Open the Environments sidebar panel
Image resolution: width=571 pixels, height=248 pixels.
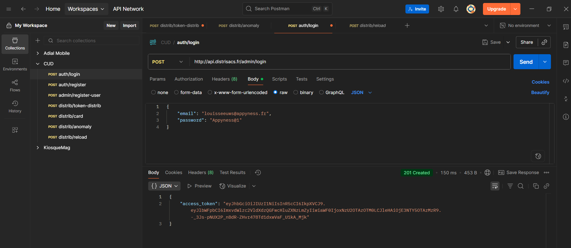15,64
